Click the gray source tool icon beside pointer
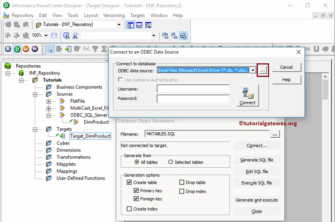Screen dimensions: 335x222 point(59,49)
